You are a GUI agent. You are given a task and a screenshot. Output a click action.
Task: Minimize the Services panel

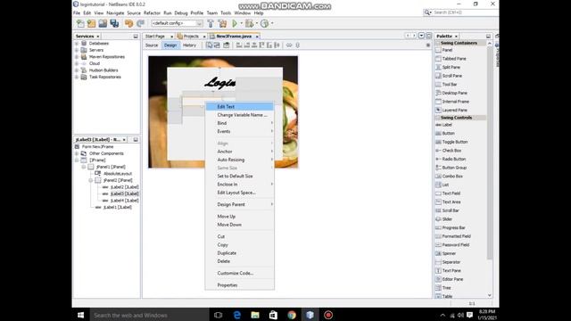(136, 37)
